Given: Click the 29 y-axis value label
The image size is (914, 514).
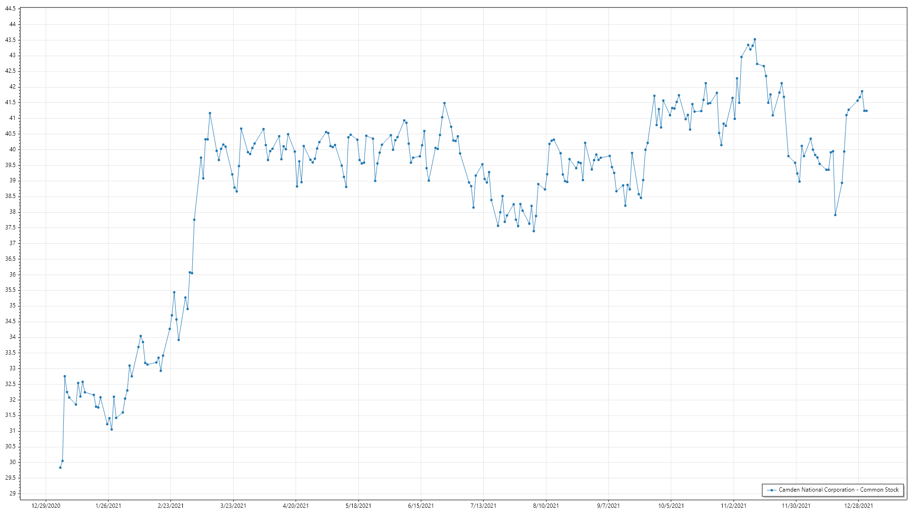Looking at the screenshot, I should coord(12,494).
